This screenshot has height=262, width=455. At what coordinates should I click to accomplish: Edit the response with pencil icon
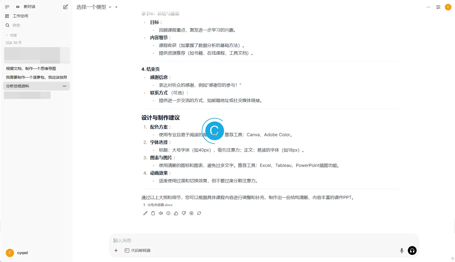point(145,213)
